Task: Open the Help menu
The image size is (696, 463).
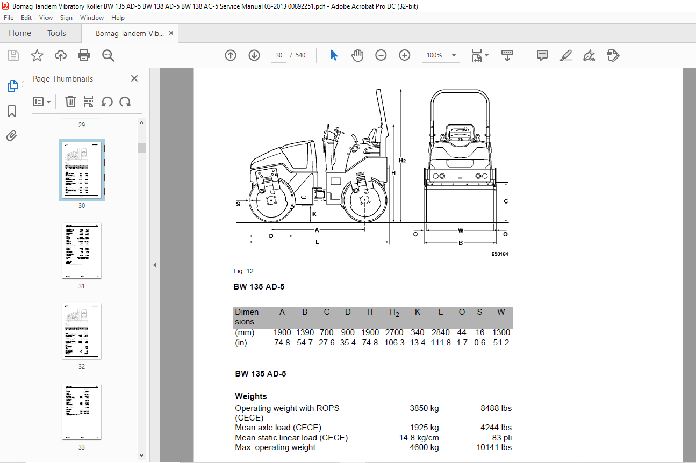Action: pyautogui.click(x=118, y=18)
